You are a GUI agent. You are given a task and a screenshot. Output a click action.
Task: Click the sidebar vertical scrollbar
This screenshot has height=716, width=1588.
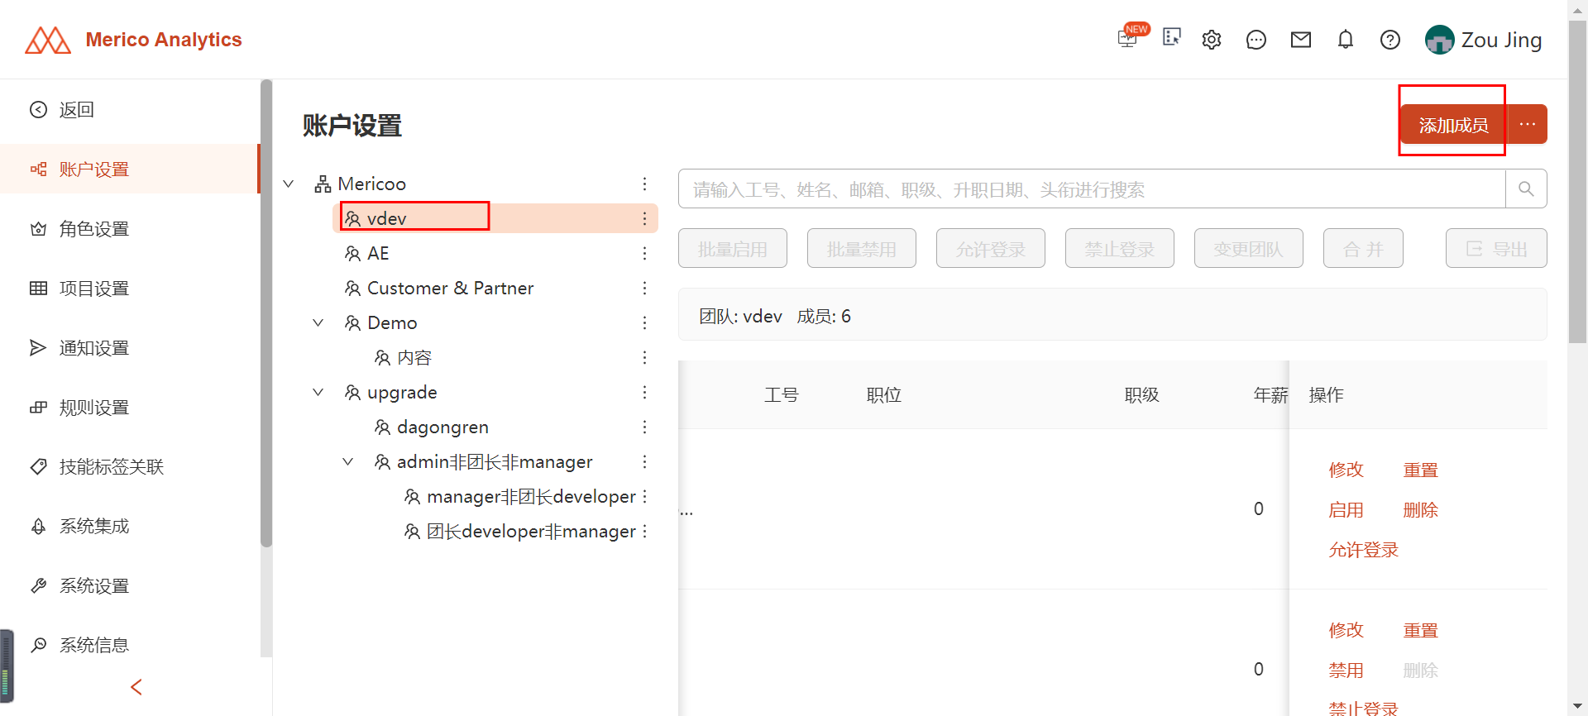(266, 314)
